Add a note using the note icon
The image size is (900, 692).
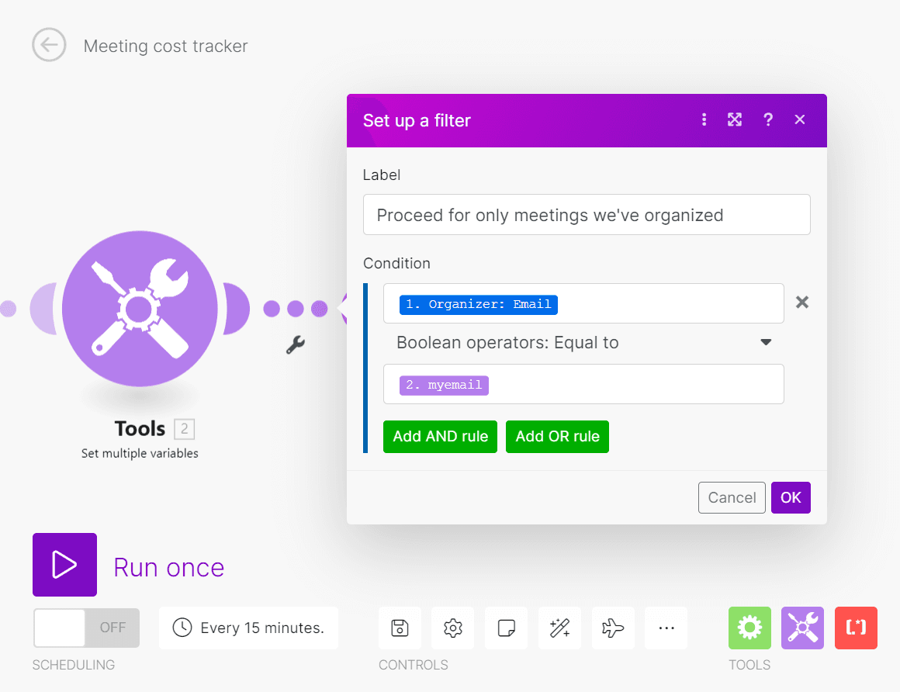(x=506, y=628)
